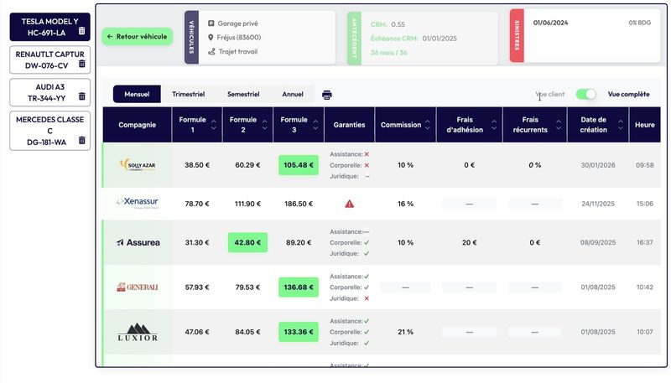Click the Luxior company logo
Image resolution: width=671 pixels, height=383 pixels.
[138, 332]
